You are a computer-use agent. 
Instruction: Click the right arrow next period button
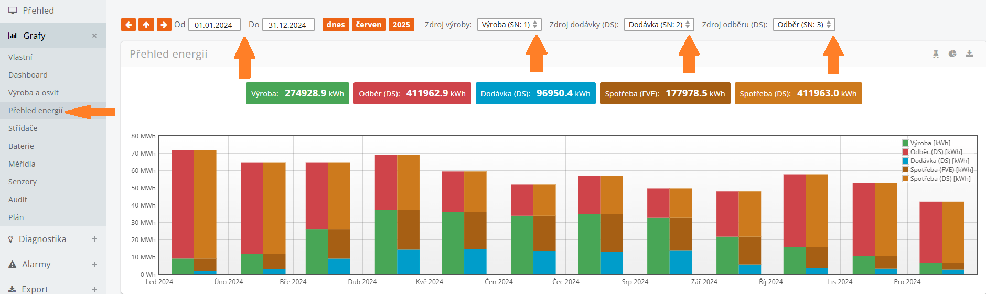(x=164, y=25)
